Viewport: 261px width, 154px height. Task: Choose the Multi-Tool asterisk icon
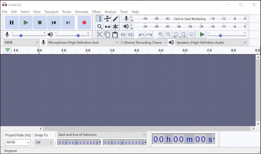115,26
